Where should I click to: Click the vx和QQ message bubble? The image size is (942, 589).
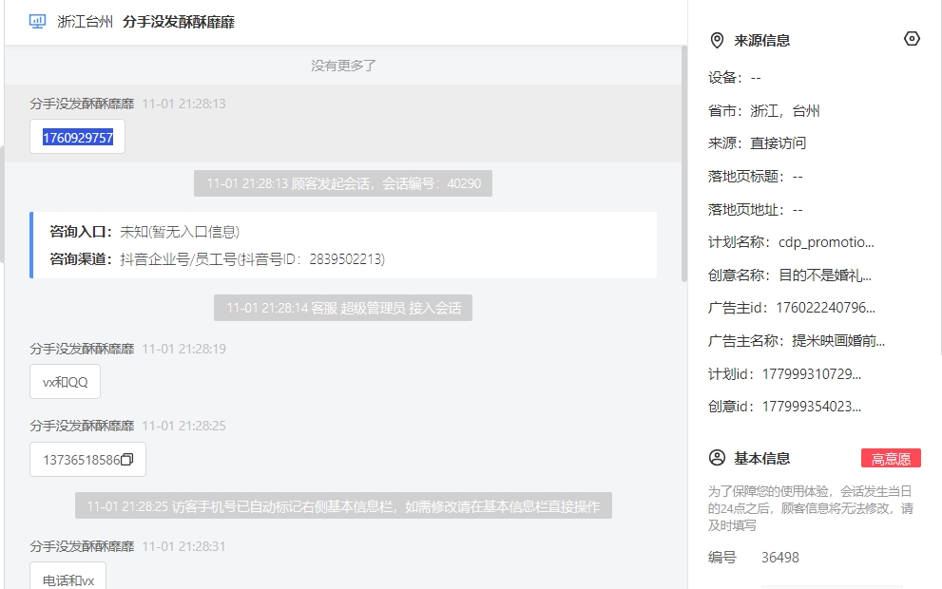[x=65, y=382]
